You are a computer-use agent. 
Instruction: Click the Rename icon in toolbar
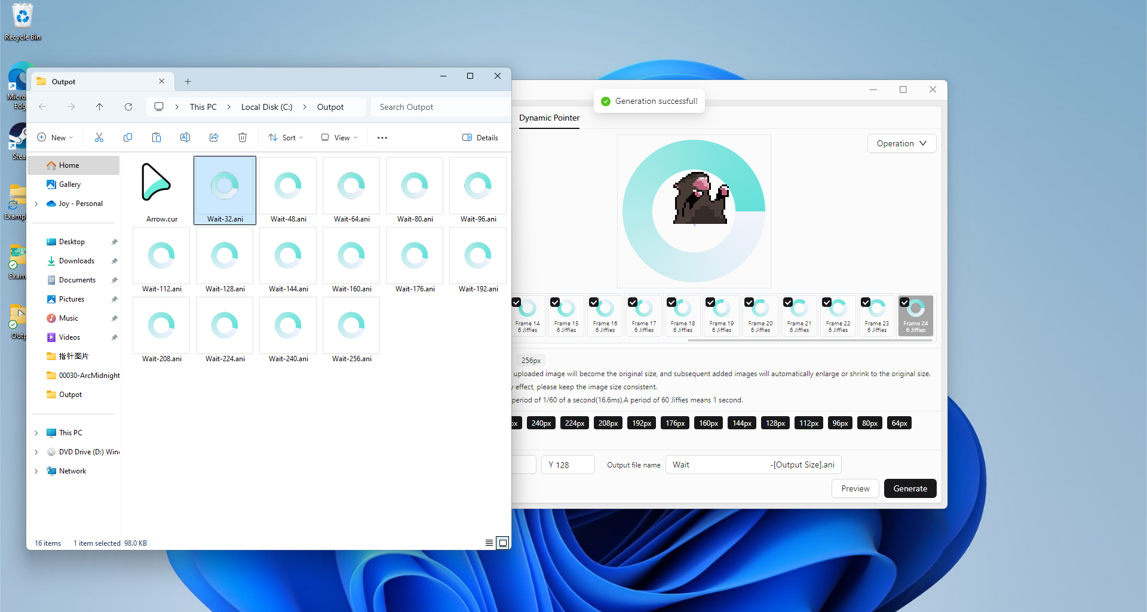[x=185, y=138]
